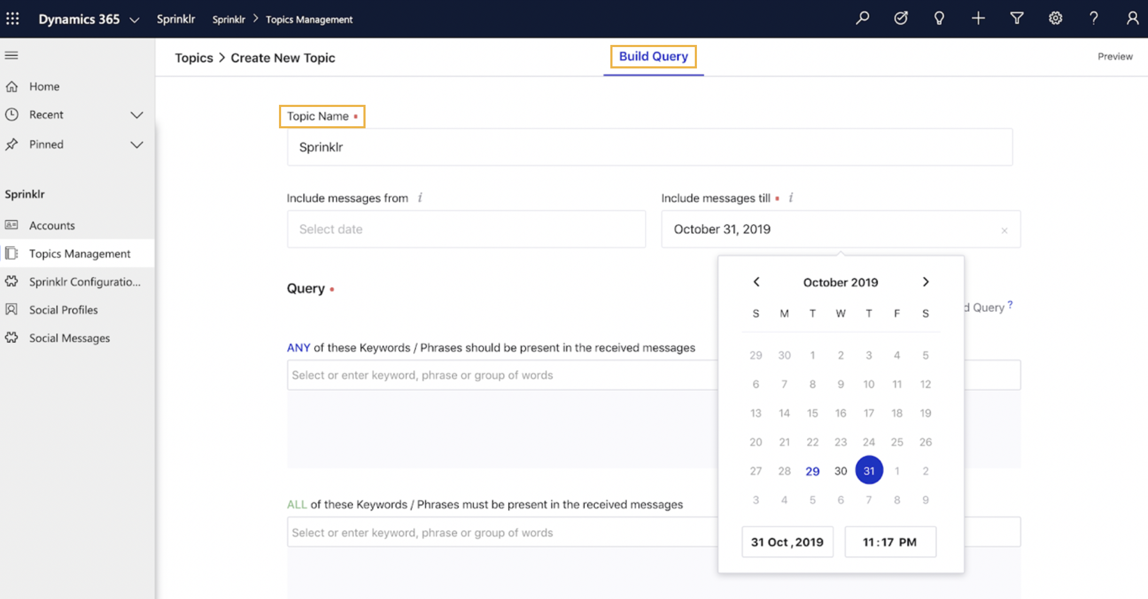The image size is (1148, 599).
Task: Select October 30 in calendar
Action: (841, 471)
